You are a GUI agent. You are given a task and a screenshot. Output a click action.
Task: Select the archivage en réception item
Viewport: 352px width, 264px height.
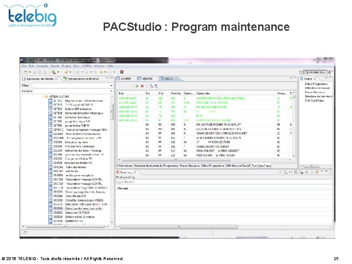[x=71, y=176]
